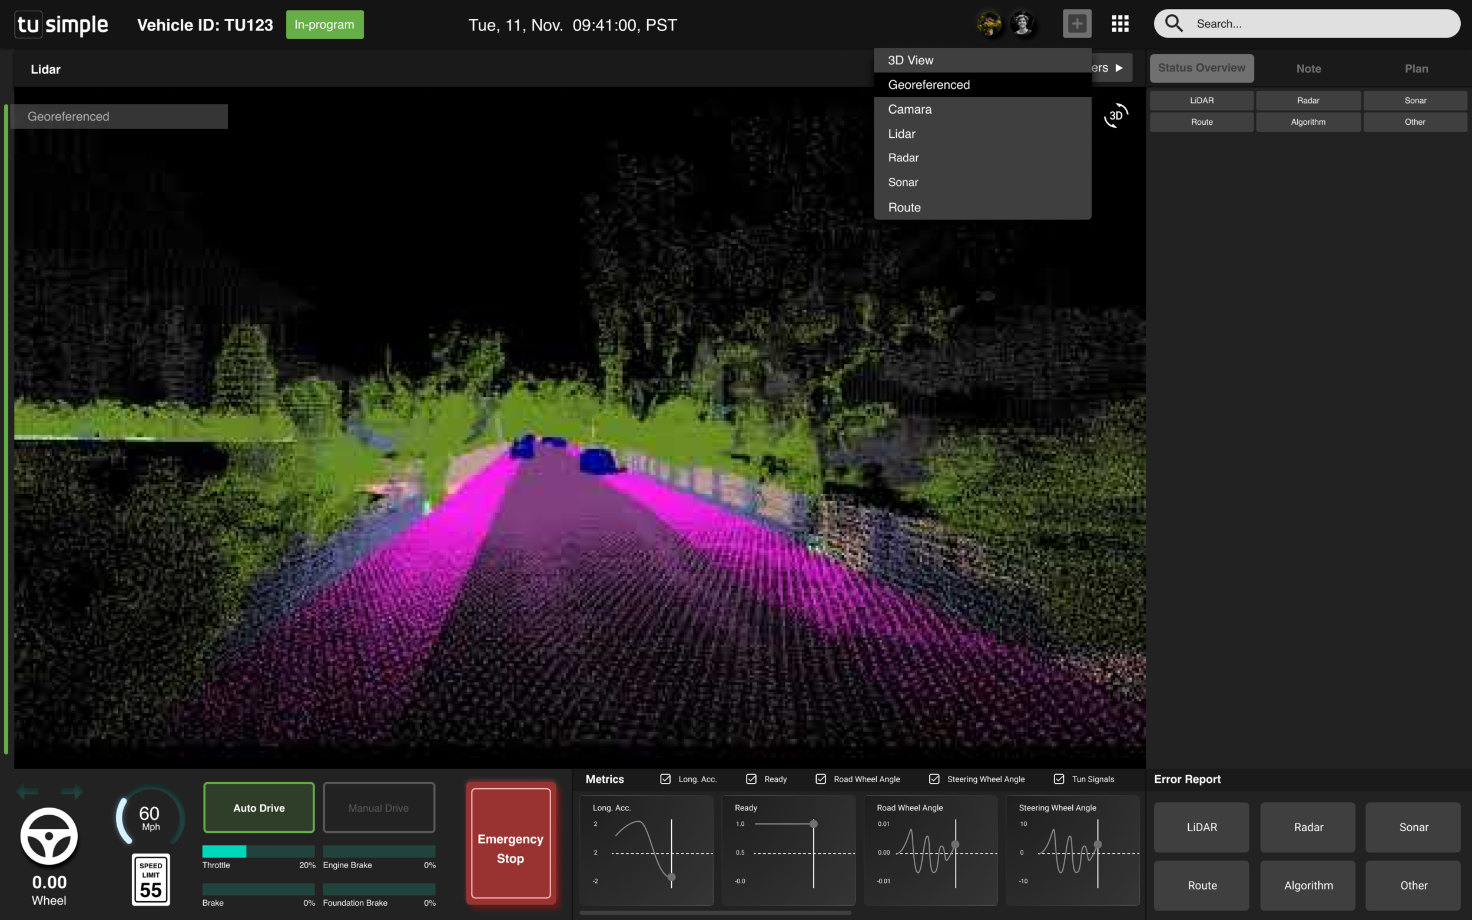This screenshot has height=920, width=1472.
Task: Click the Long. Acc. chart
Action: (x=647, y=850)
